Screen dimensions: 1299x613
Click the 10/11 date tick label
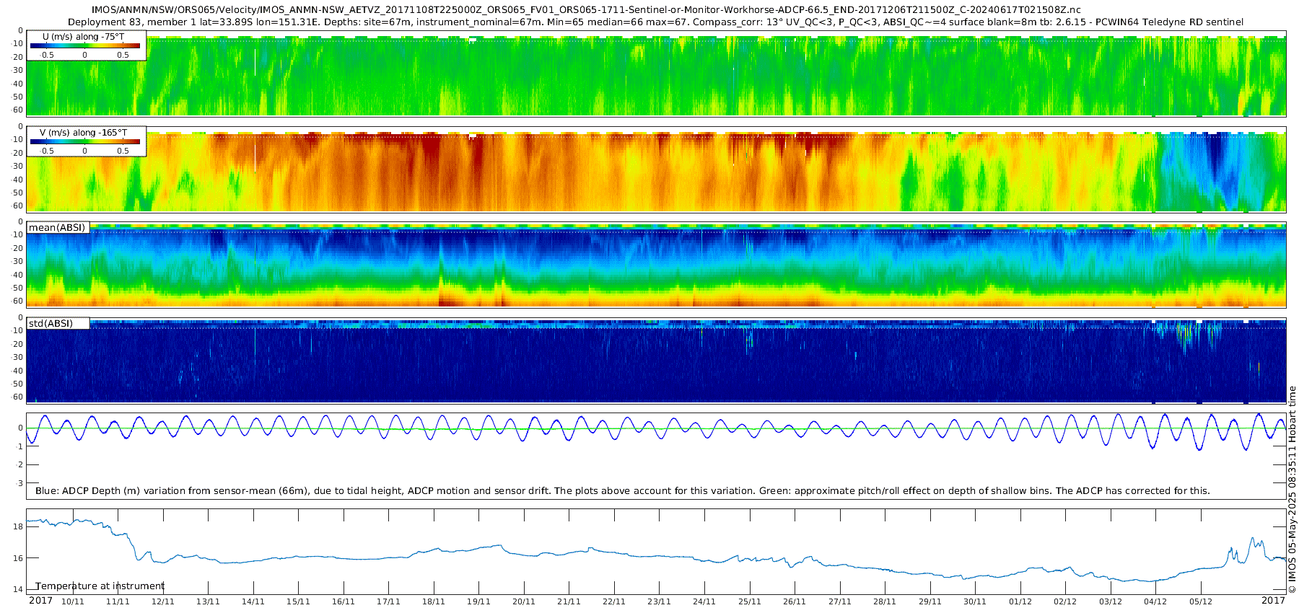click(x=73, y=601)
